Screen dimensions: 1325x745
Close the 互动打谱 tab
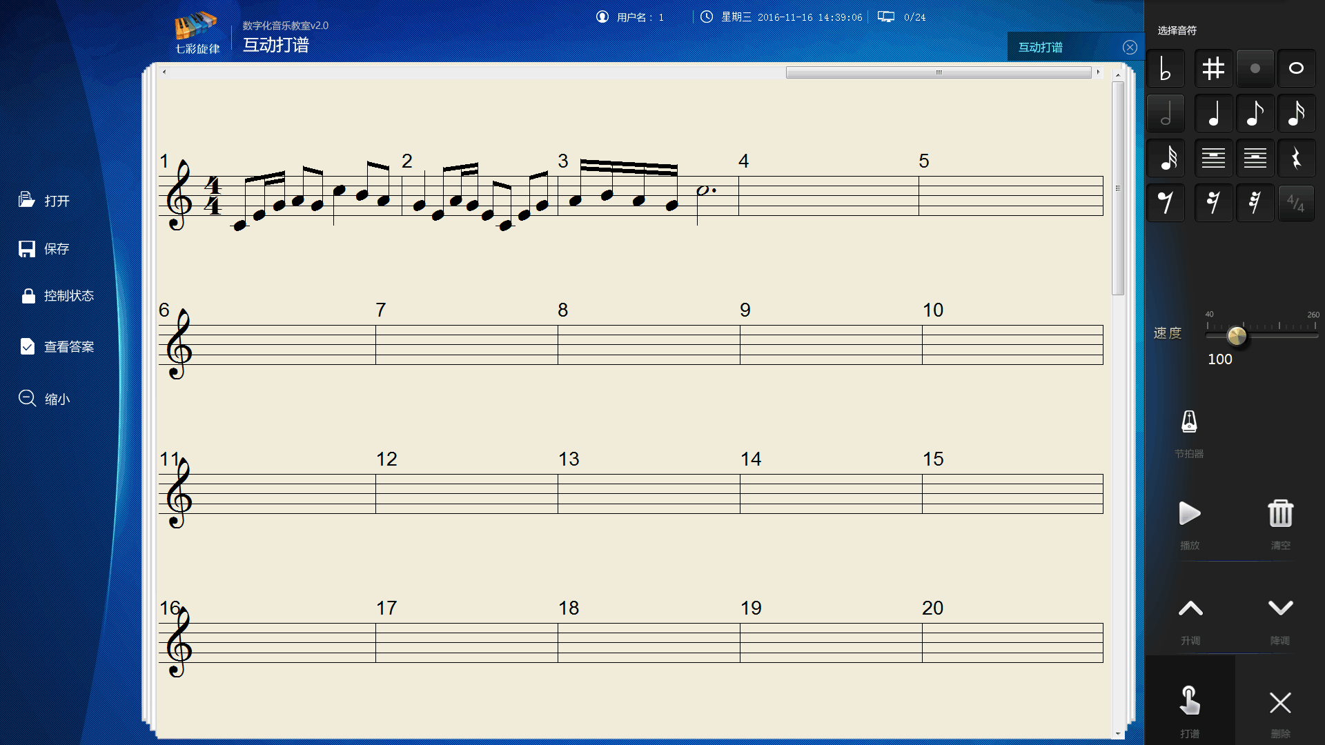[x=1130, y=47]
